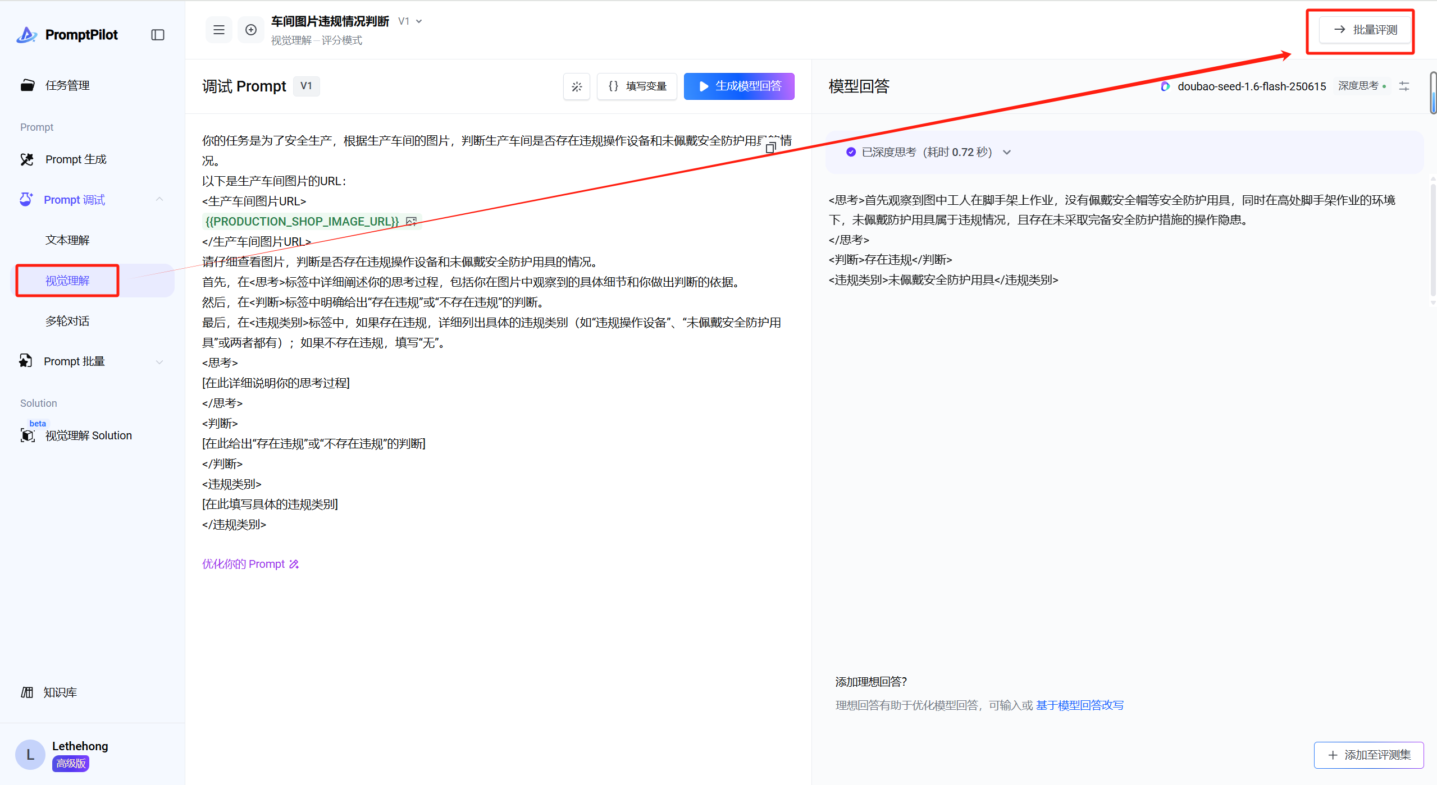The image size is (1437, 785).
Task: Click the circled plus new task icon
Action: pyautogui.click(x=251, y=30)
